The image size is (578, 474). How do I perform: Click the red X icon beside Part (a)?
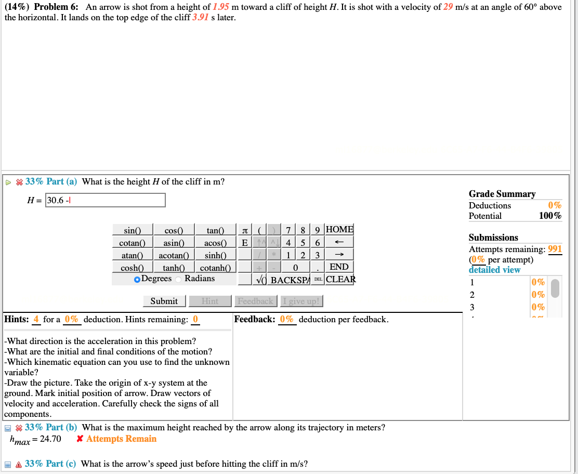[x=18, y=181]
